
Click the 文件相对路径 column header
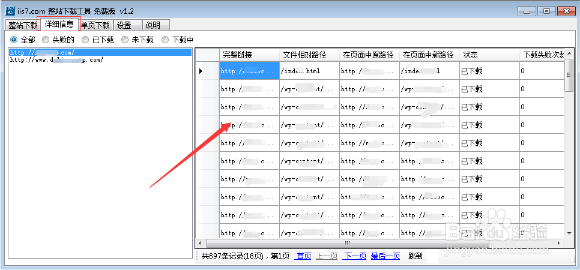click(x=309, y=55)
